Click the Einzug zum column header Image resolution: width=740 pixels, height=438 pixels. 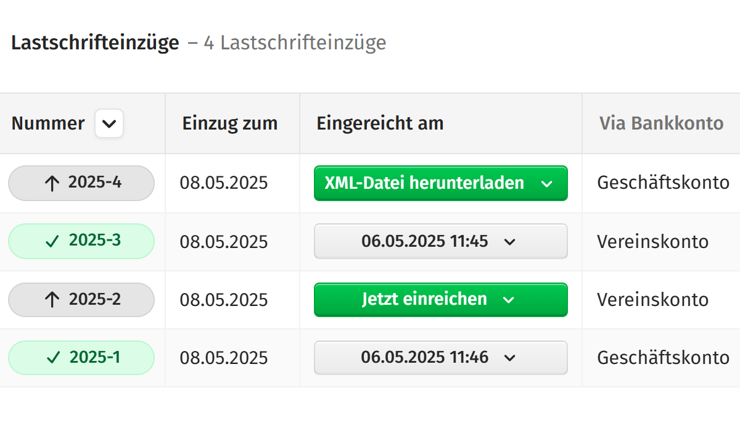pyautogui.click(x=229, y=123)
